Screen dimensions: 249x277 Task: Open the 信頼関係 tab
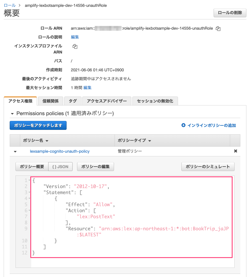(x=50, y=101)
